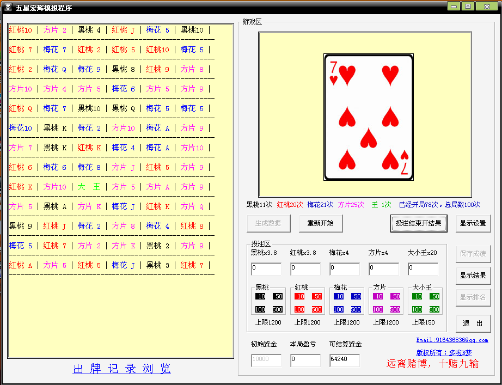Click the 生成数据 button
The image size is (502, 385).
pos(268,223)
